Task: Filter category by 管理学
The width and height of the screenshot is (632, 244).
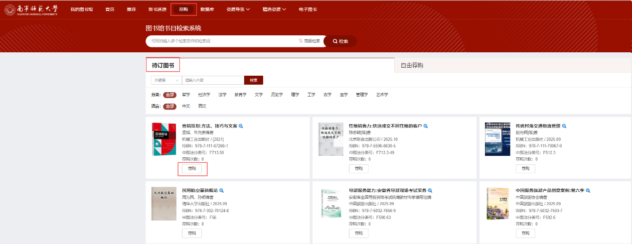Action: coord(361,95)
